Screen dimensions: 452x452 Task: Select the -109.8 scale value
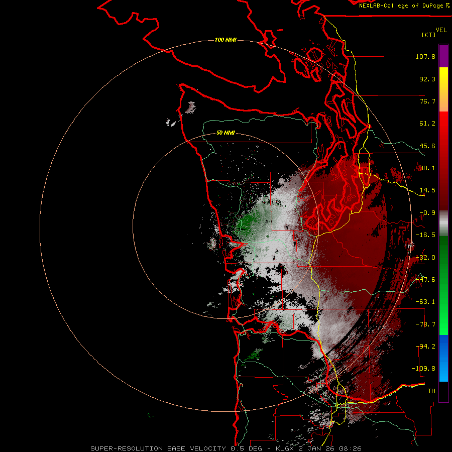[x=423, y=369]
